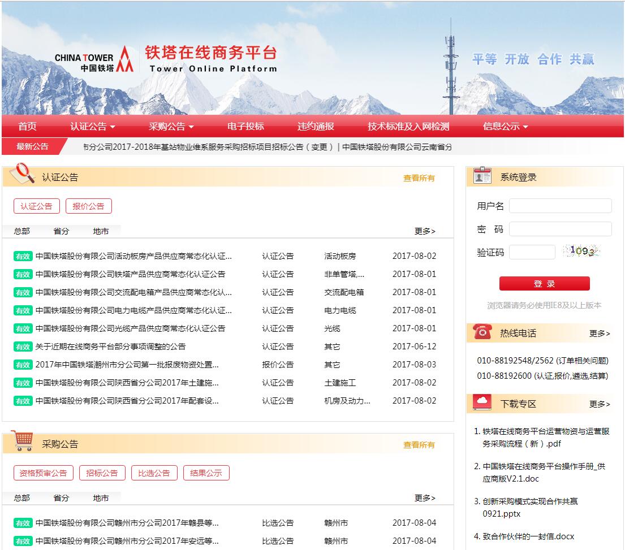Click 有效 badge for 赣州市分公司2017年赣县 row
Viewport: 625px width, 550px height.
pyautogui.click(x=23, y=523)
